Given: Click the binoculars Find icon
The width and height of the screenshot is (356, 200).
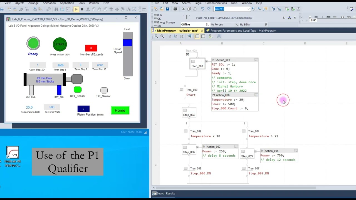Looking at the screenshot, I should tap(56, 9).
